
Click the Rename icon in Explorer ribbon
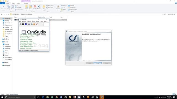(39, 7)
